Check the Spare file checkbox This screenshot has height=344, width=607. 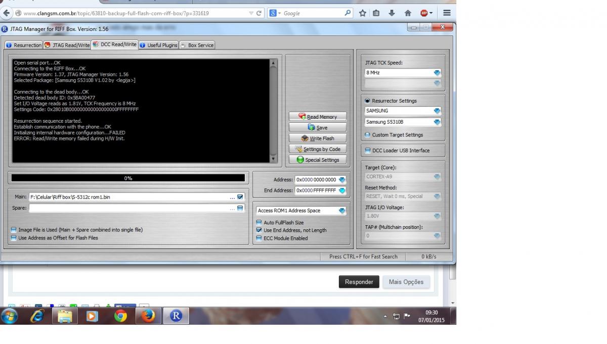point(240,208)
